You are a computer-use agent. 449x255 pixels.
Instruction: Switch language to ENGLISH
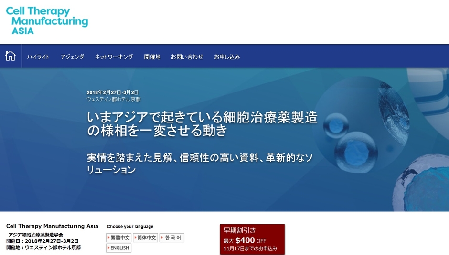coord(118,248)
